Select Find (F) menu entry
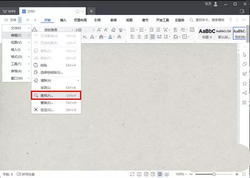The width and height of the screenshot is (250, 178). (x=56, y=95)
